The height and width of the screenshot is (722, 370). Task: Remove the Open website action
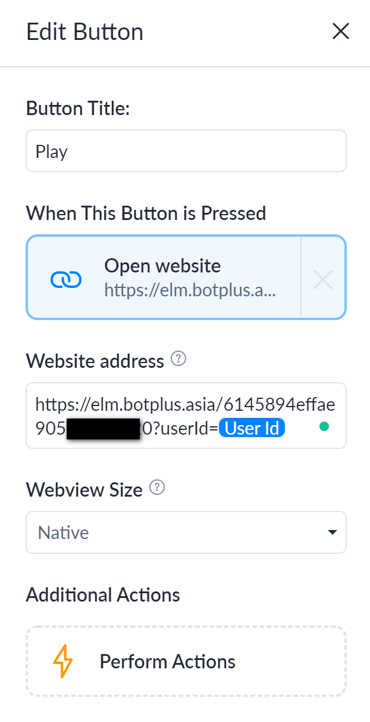322,279
